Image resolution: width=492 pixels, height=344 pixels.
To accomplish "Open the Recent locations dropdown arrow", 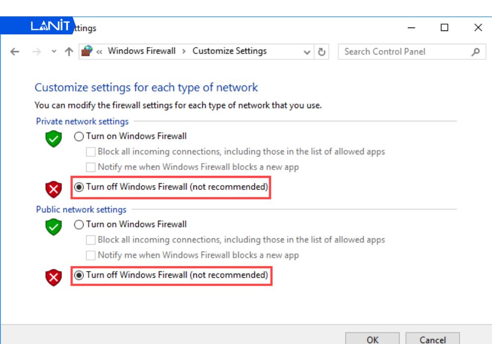I will (x=54, y=52).
